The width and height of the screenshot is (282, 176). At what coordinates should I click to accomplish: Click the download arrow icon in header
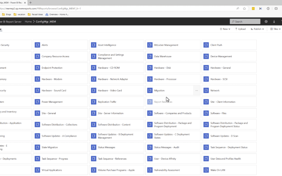274,22
